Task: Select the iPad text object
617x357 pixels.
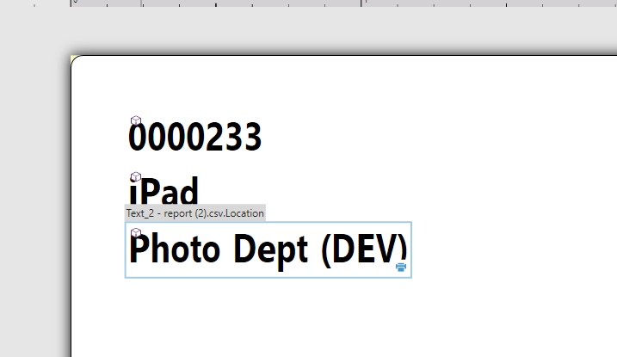Action: point(164,191)
